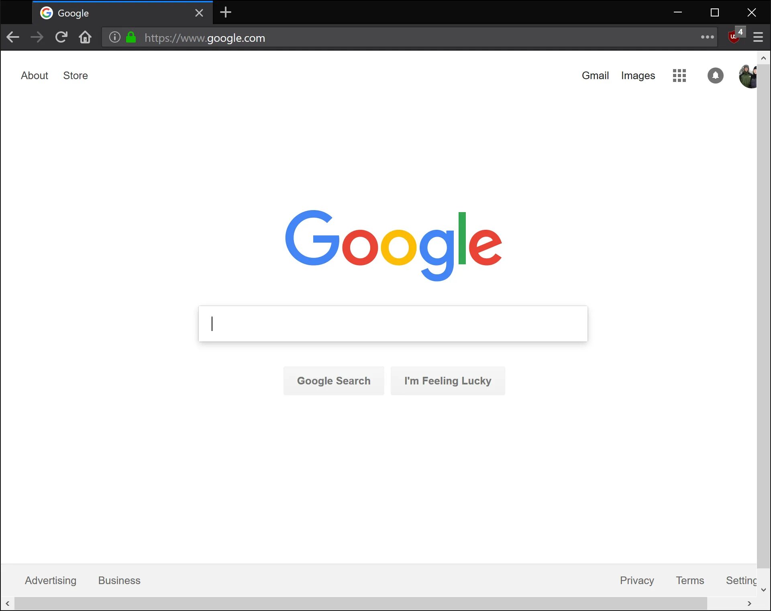
Task: Click the Google Apps grid icon
Action: (679, 76)
